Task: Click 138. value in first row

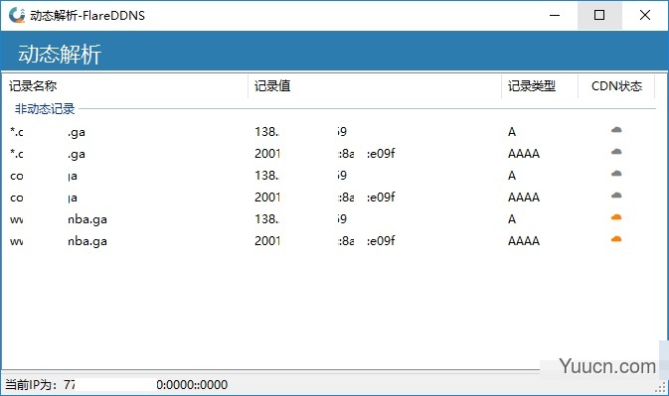Action: (x=301, y=132)
